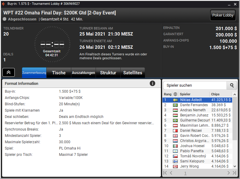Screen dimensions: 240x179
Task: Click scrollbar up arrow in player list
Action: [235, 95]
